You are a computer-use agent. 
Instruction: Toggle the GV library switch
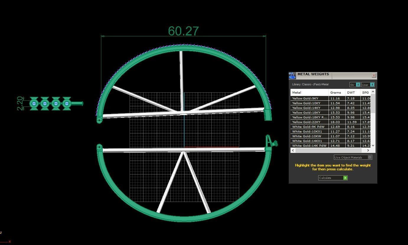[355, 85]
